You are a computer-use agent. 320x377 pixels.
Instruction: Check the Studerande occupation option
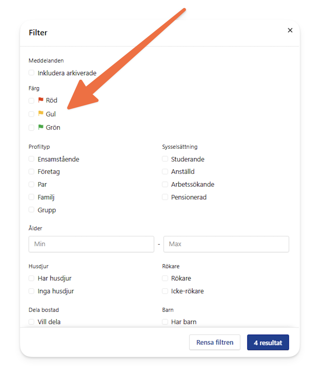pyautogui.click(x=165, y=159)
